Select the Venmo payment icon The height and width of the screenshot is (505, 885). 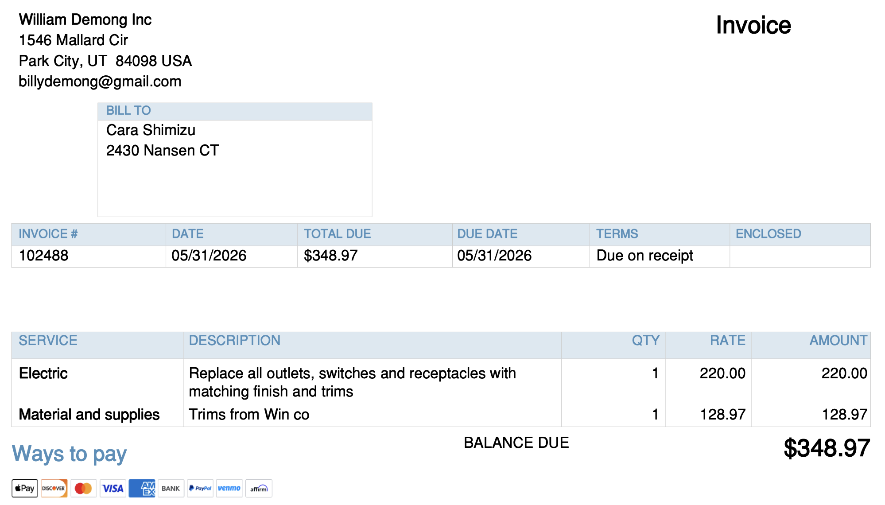click(x=229, y=488)
